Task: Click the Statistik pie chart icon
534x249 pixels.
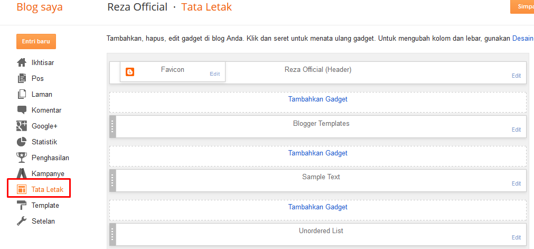Action: (x=22, y=142)
